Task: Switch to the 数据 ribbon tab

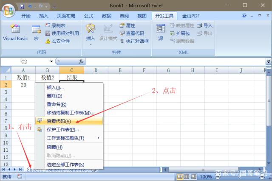Action: pyautogui.click(x=106, y=16)
